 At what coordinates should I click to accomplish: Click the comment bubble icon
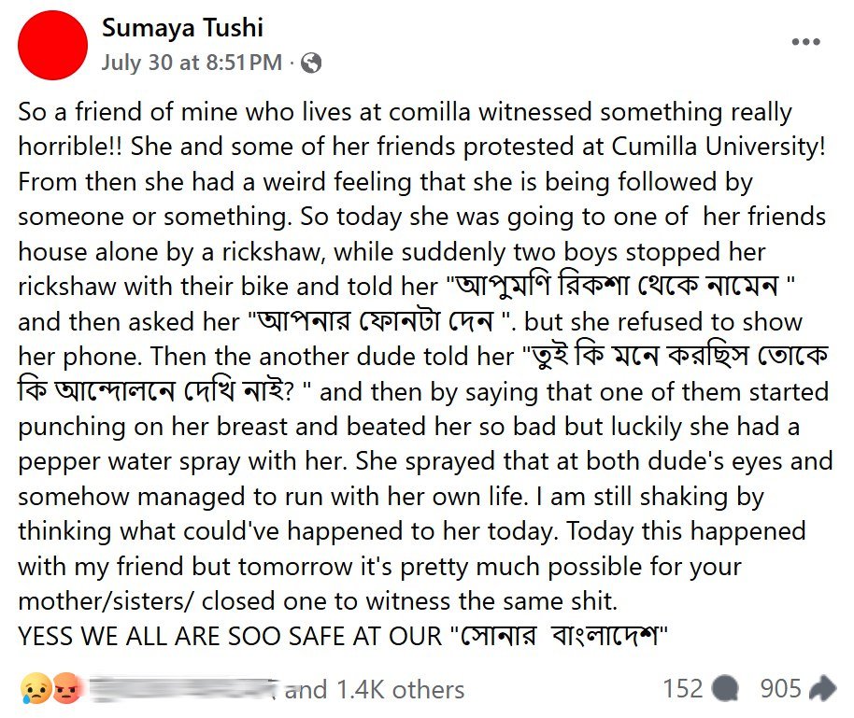click(x=726, y=689)
